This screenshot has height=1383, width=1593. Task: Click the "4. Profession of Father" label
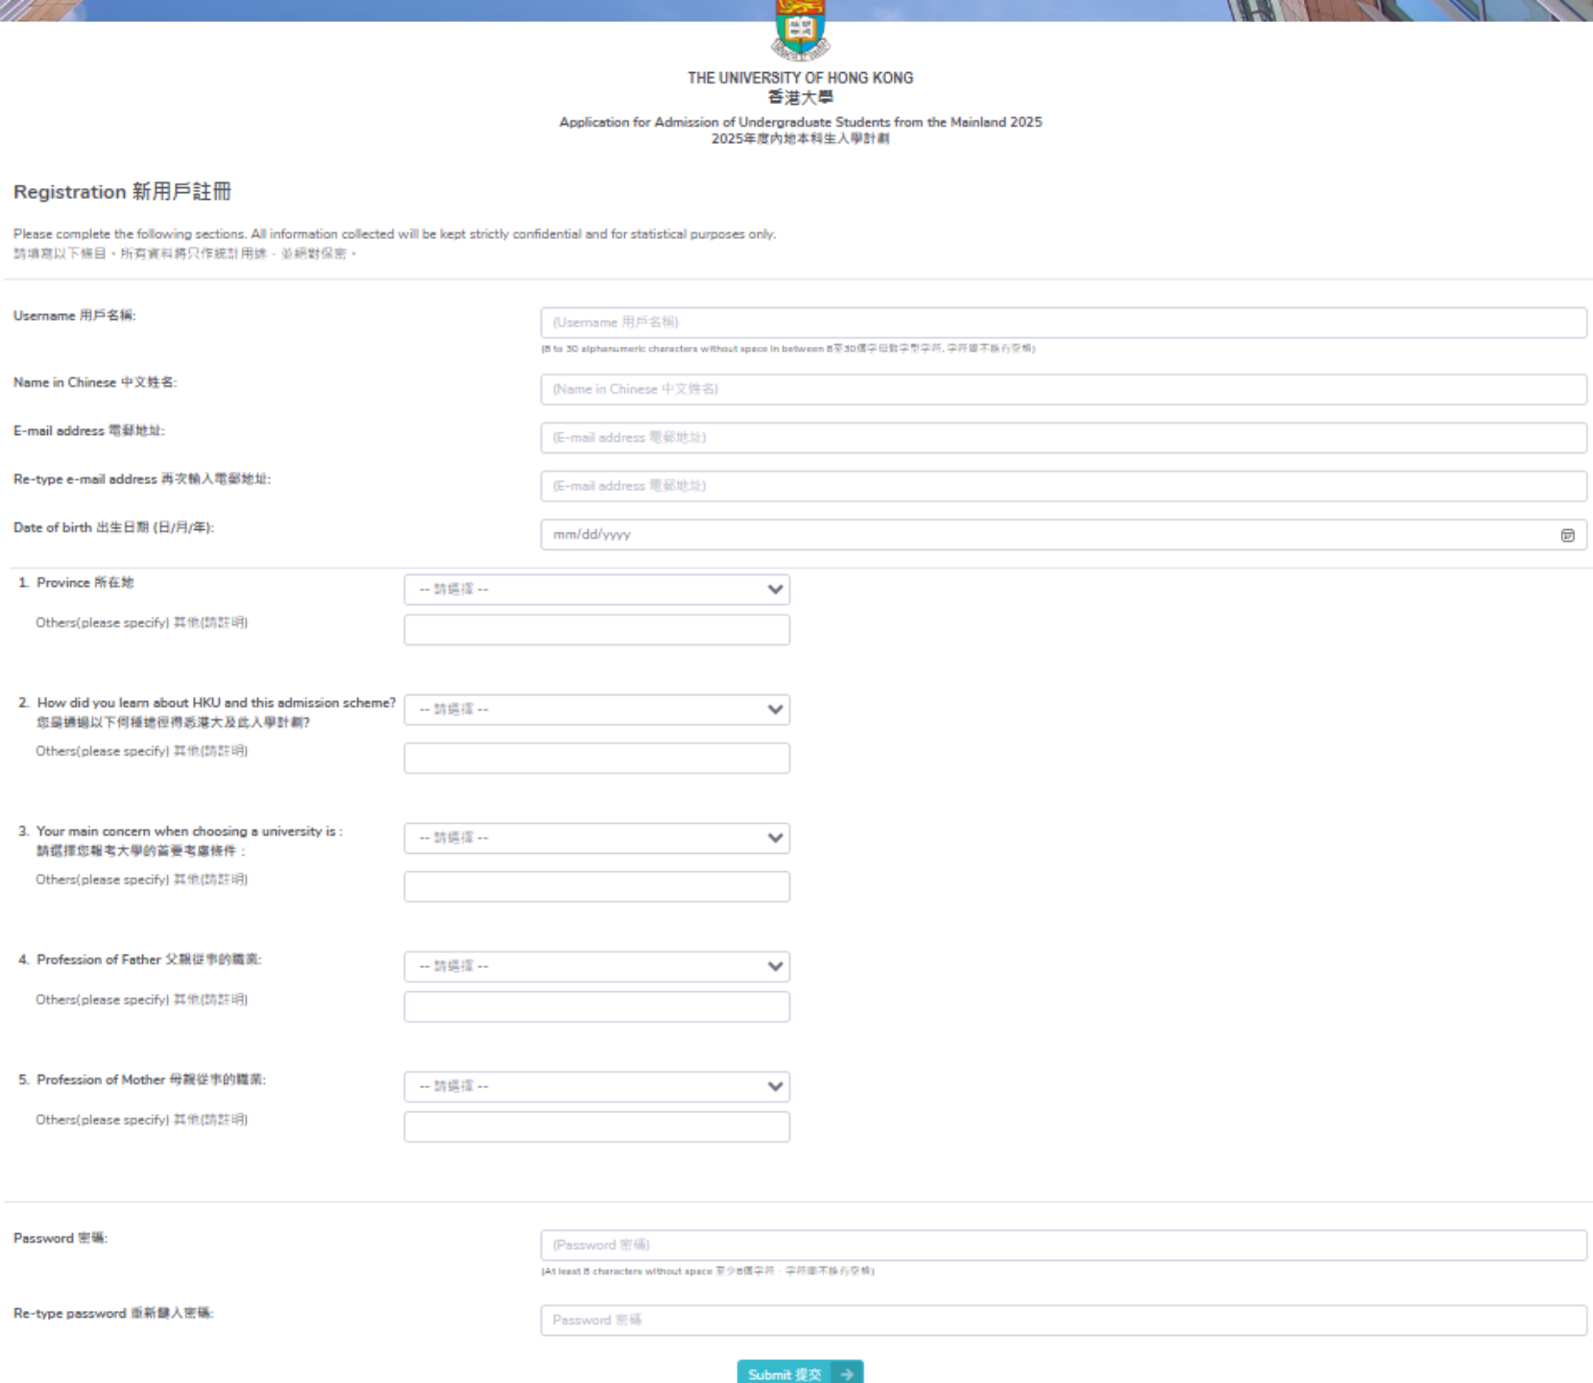tap(139, 959)
